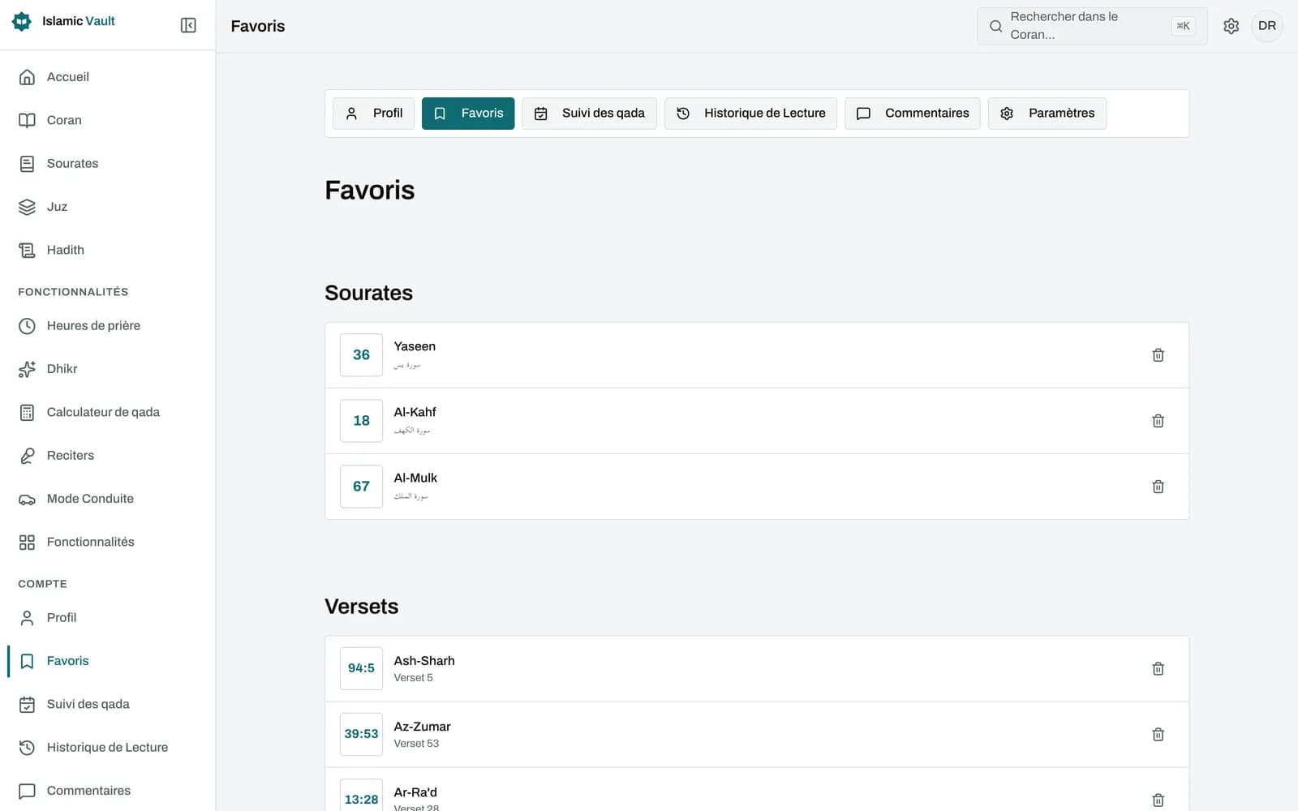Delete Al-Mulk favorite surah
The width and height of the screenshot is (1298, 811).
pyautogui.click(x=1158, y=487)
